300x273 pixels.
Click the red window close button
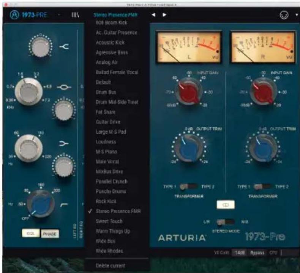pyautogui.click(x=6, y=5)
